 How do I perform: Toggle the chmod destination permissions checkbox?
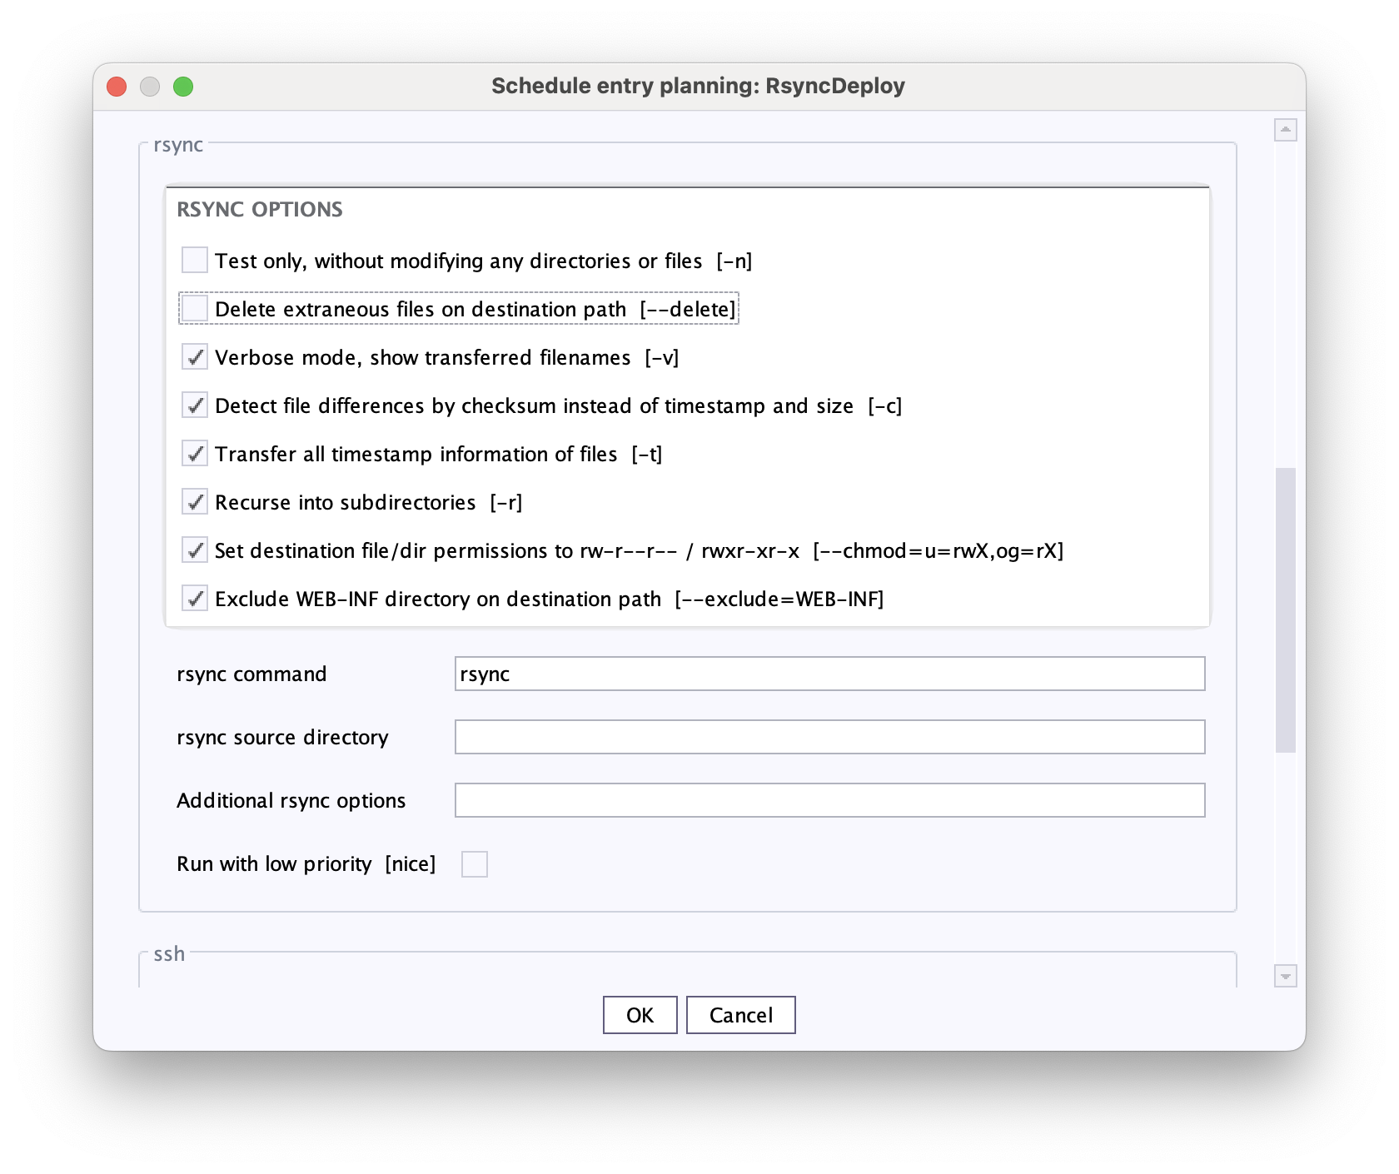coord(195,550)
